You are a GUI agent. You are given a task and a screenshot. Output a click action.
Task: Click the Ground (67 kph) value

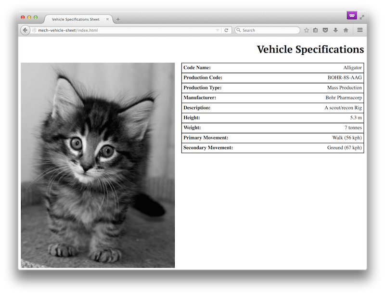point(345,148)
